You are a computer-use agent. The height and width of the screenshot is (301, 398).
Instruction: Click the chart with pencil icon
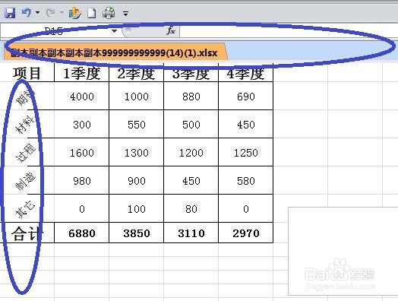(75, 13)
